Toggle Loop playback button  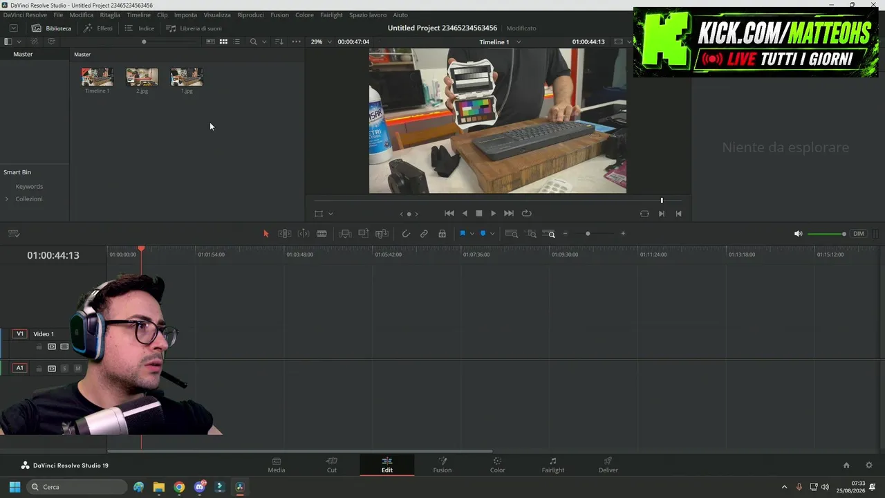(x=526, y=214)
